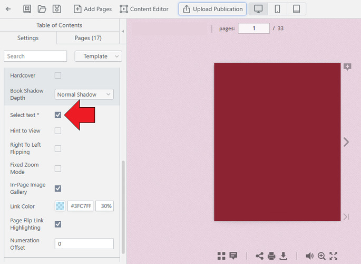Screen dimensions: 361x264
Task: Jump to last page icon
Action: [x=346, y=216]
